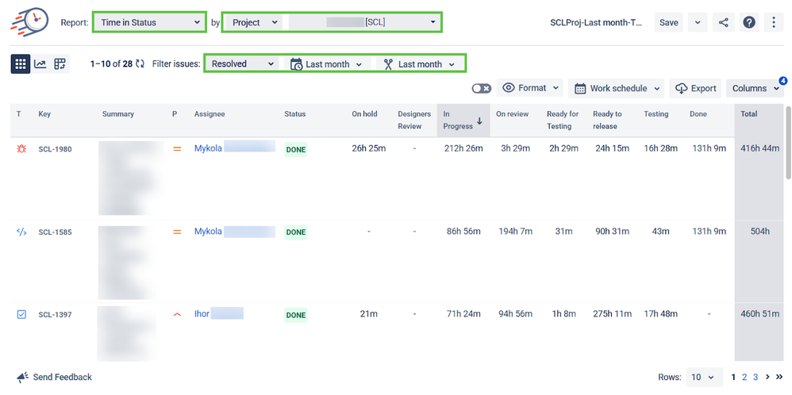Click the Export button

(x=695, y=88)
